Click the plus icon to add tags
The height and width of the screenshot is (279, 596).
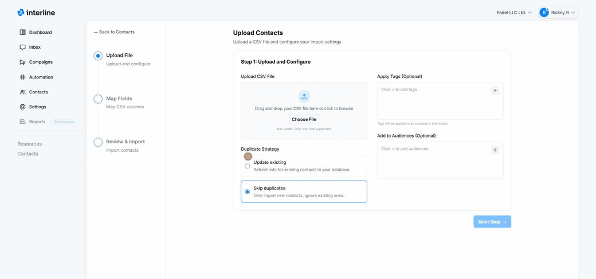click(495, 91)
